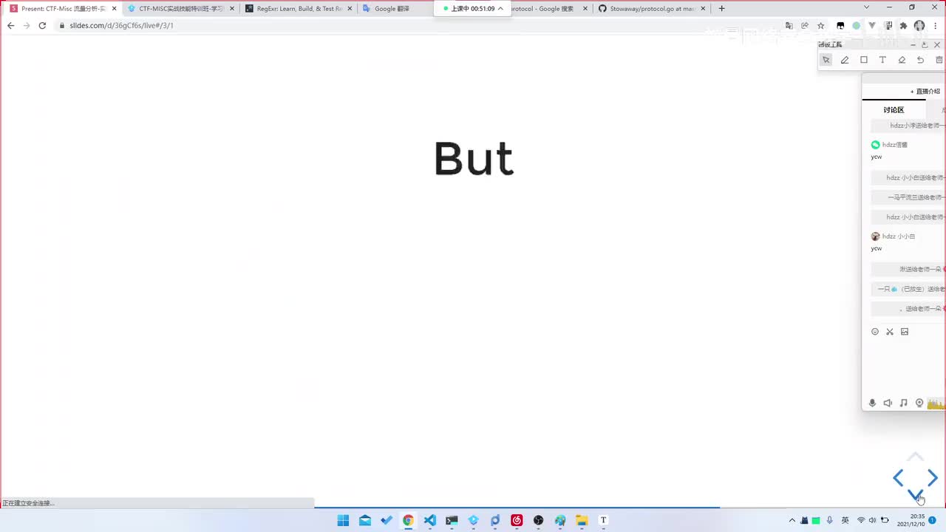Close the RegExr tab
The height and width of the screenshot is (532, 946).
click(350, 9)
